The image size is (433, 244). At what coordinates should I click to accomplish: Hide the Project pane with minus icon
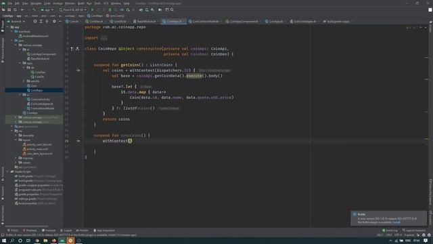click(x=60, y=21)
